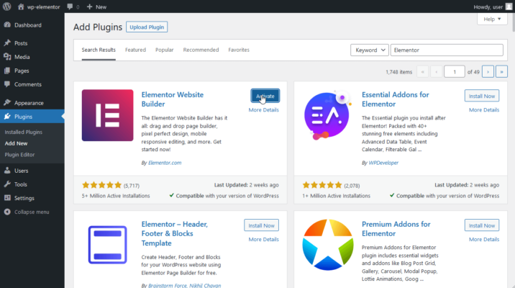Activate the Elementor Website Builder plugin
The width and height of the screenshot is (515, 288).
point(265,96)
